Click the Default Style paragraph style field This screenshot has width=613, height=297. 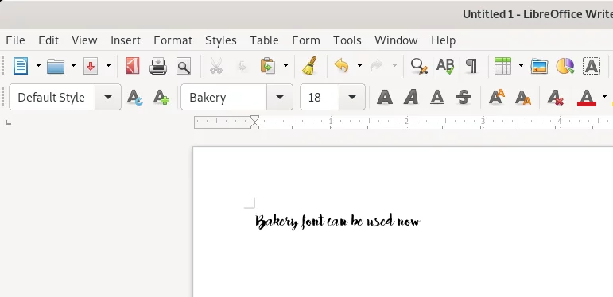pyautogui.click(x=52, y=97)
